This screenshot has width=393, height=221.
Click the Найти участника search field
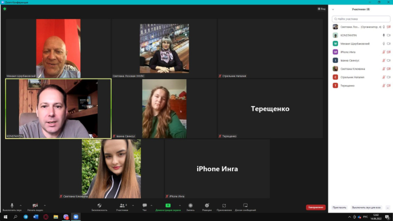361,19
